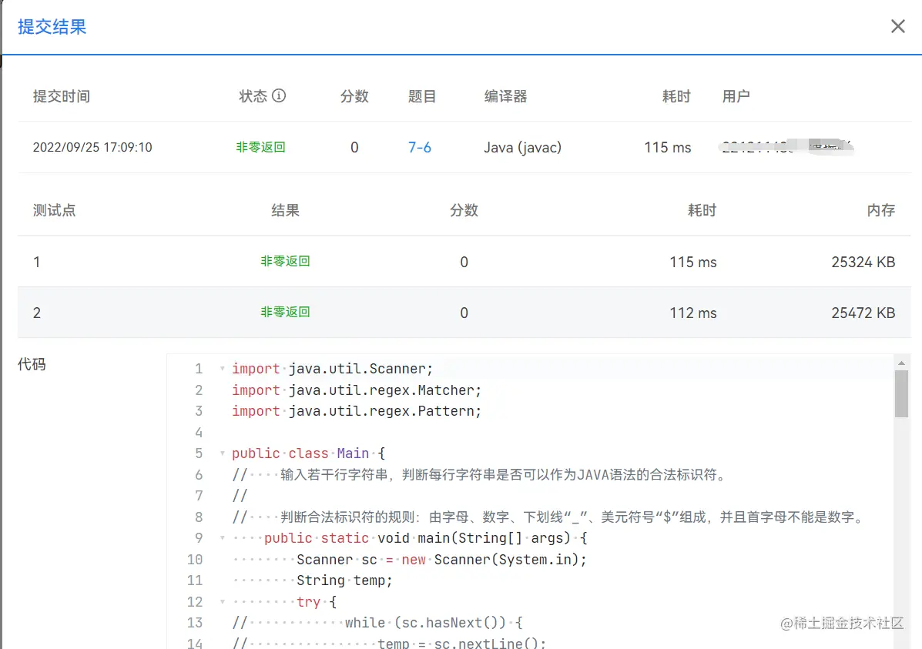Image resolution: width=922 pixels, height=649 pixels.
Task: Click the 结果 column header
Action: pyautogui.click(x=285, y=210)
